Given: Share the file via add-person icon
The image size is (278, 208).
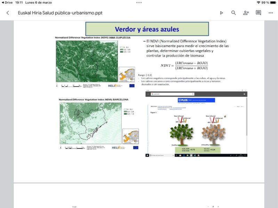Looking at the screenshot, I should 246,13.
